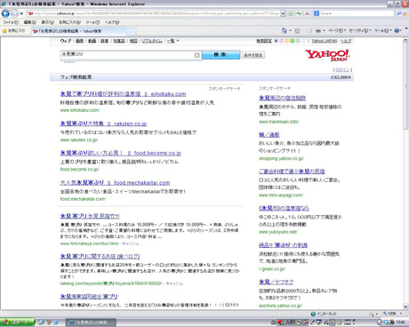The image size is (409, 327).
Task: Click inside the yahoo.co.jp address bar
Action: (153, 13)
